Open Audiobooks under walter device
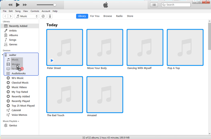Viewport: 211px width, 139px height. [18, 73]
